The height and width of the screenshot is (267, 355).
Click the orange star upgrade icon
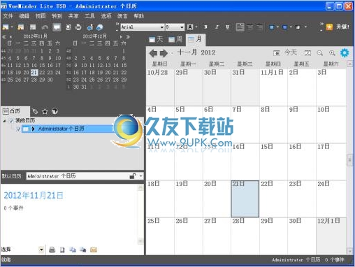pos(329,27)
